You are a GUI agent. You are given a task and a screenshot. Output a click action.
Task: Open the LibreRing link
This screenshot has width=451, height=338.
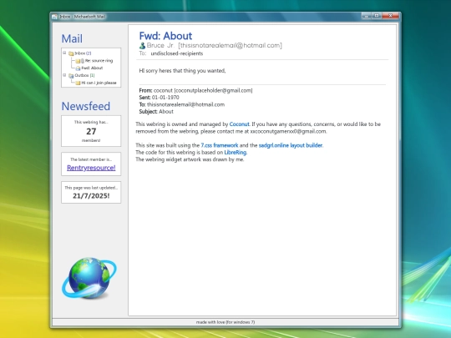[236, 153]
